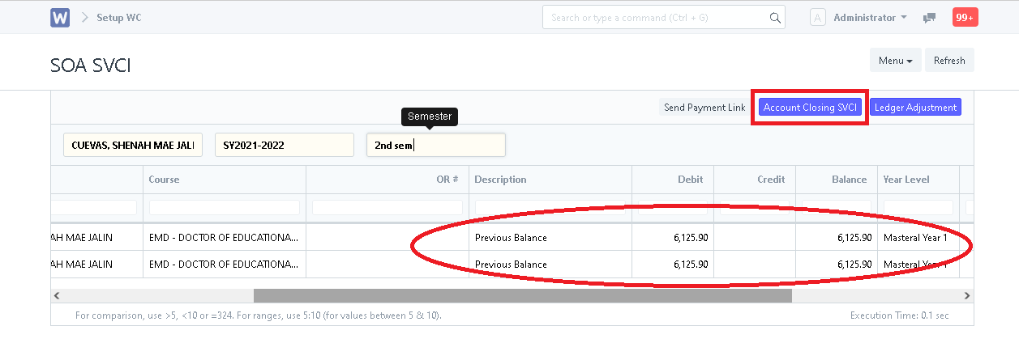Click the Administrator avatar icon
The height and width of the screenshot is (343, 1019).
818,18
